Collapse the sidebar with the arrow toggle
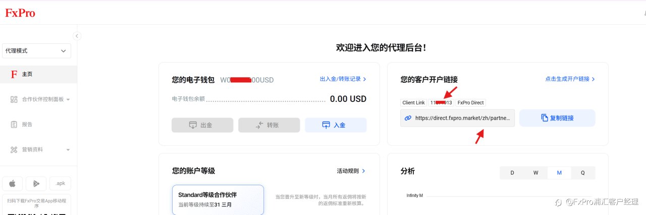This screenshot has height=215, width=646. click(77, 36)
